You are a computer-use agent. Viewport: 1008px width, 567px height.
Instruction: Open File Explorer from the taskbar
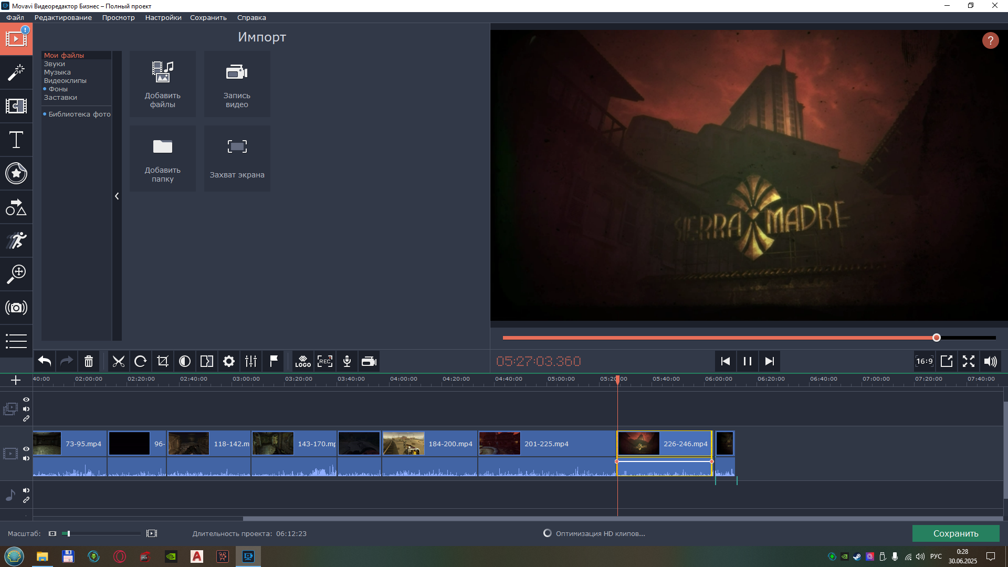42,556
